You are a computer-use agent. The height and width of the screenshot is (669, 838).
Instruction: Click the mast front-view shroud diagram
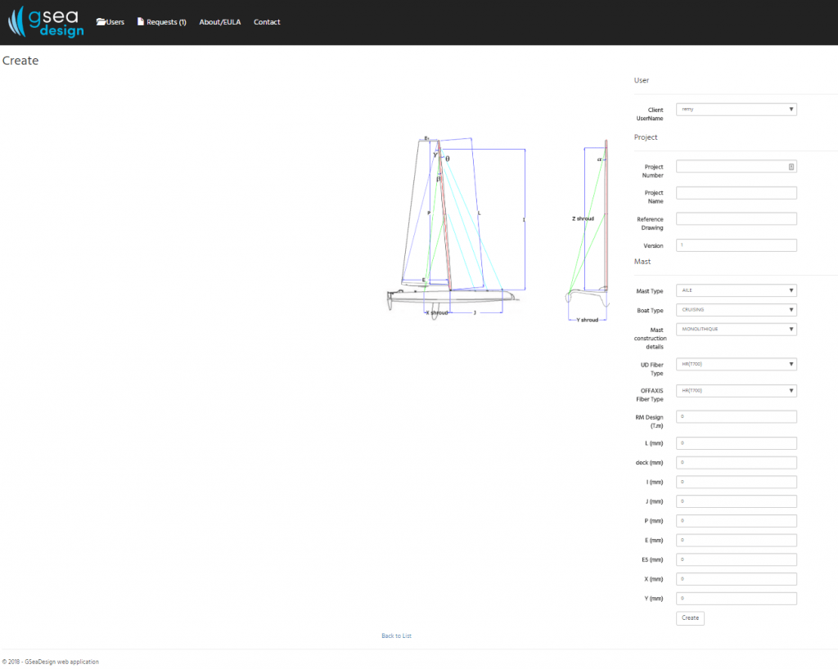[588, 231]
